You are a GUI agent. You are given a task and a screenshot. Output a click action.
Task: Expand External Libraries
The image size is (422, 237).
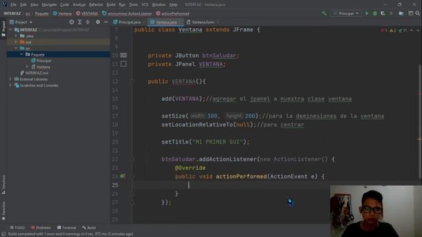pyautogui.click(x=11, y=79)
